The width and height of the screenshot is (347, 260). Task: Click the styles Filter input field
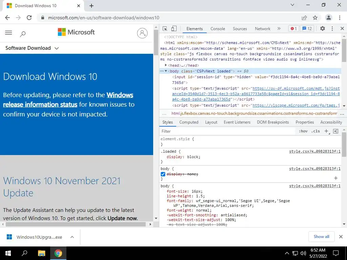(227, 131)
